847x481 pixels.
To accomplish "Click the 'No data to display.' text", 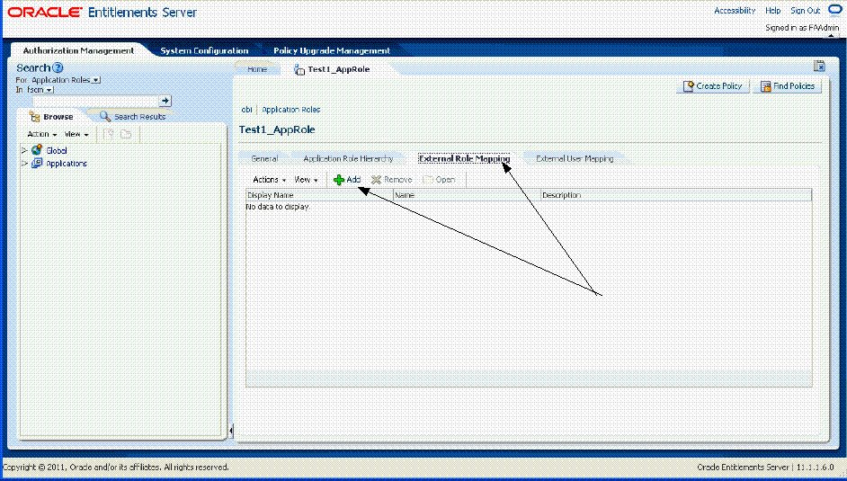I will click(278, 207).
